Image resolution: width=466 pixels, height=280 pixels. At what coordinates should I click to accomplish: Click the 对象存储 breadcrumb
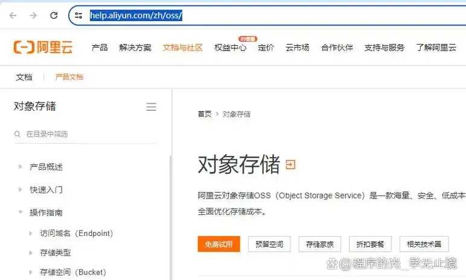(x=237, y=114)
